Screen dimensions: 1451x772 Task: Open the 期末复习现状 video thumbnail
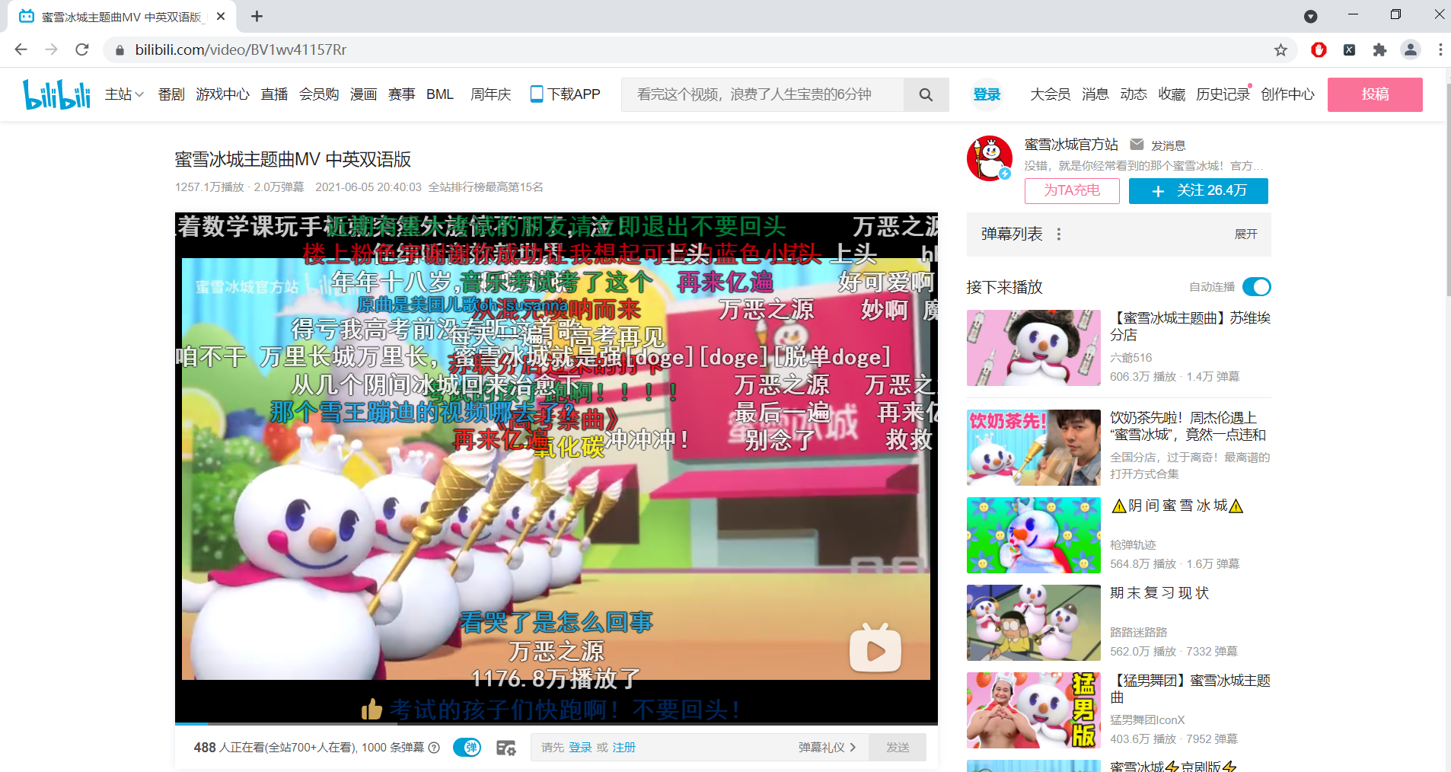click(1034, 623)
